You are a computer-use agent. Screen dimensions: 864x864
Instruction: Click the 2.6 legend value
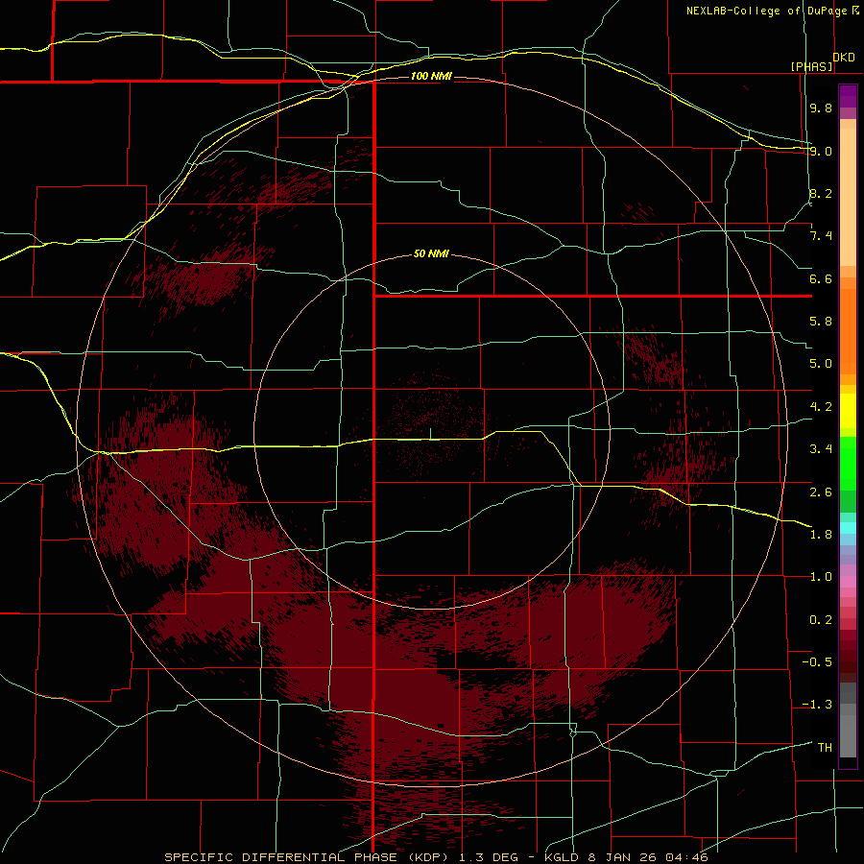pyautogui.click(x=821, y=492)
